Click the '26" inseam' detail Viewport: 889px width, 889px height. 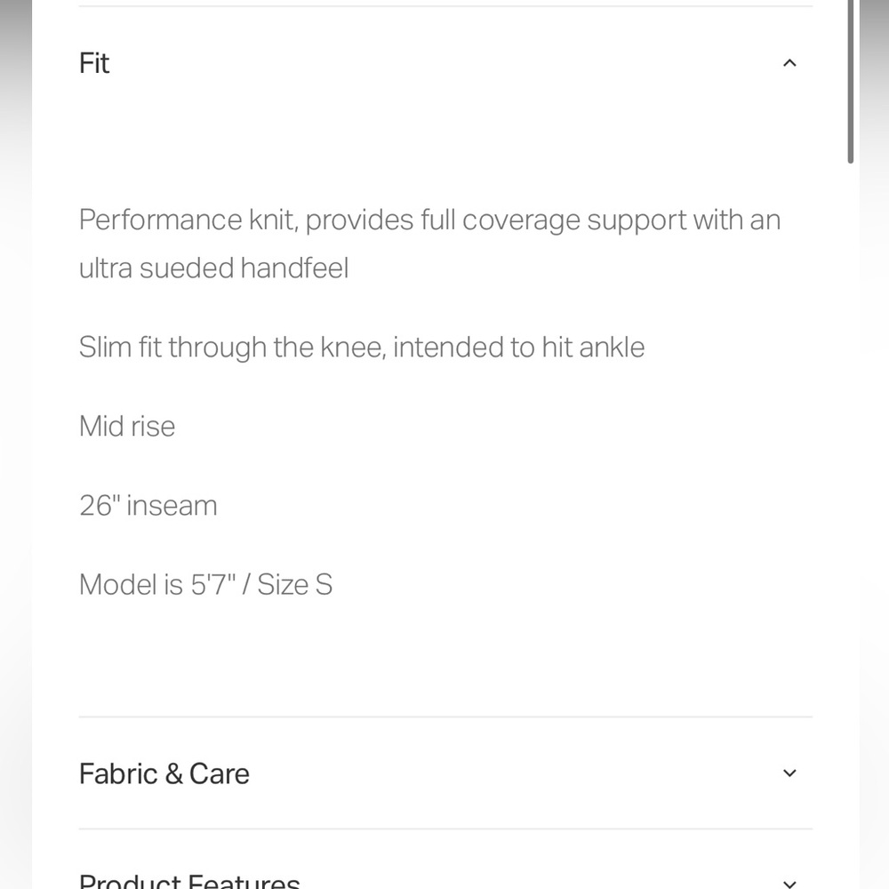click(148, 505)
